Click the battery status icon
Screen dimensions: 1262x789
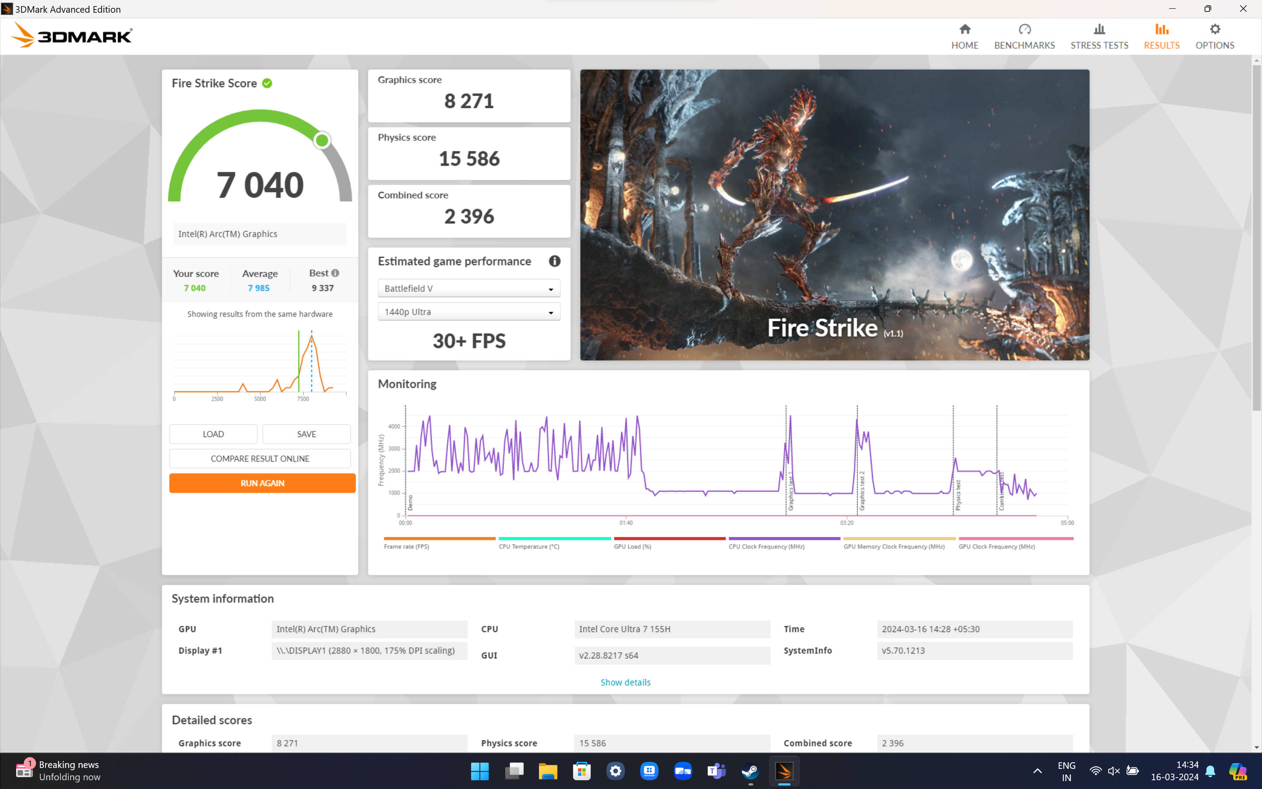pos(1132,771)
